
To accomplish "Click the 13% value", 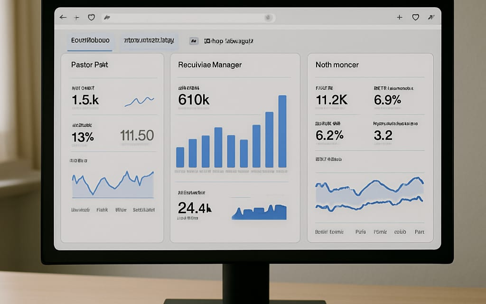I will pyautogui.click(x=83, y=137).
